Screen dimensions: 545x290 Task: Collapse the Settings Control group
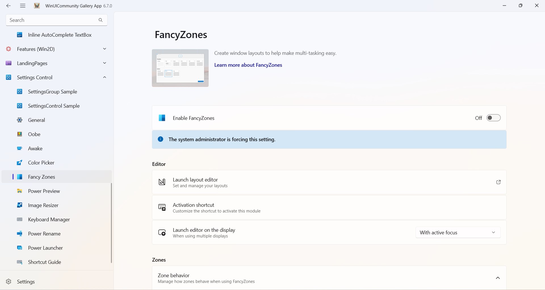[x=104, y=77]
